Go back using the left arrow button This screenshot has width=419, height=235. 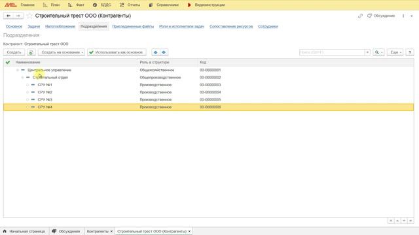tap(9, 16)
